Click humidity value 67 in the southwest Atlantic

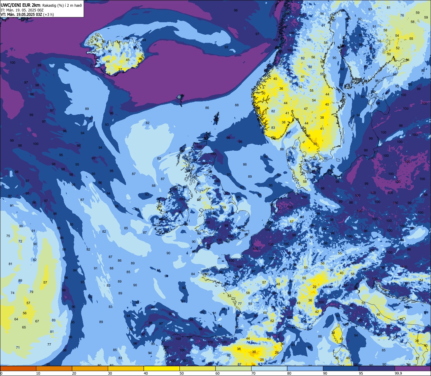point(37,321)
